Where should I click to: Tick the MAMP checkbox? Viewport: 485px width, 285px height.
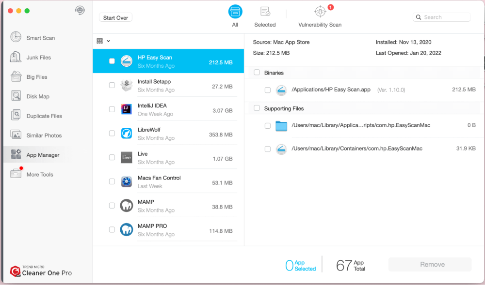point(112,206)
